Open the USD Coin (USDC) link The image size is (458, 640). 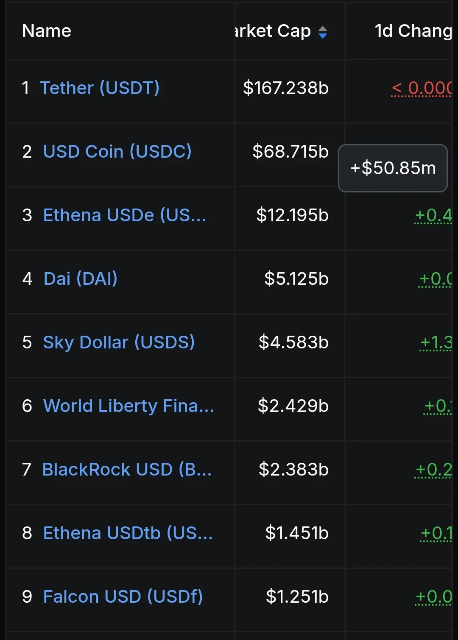(x=117, y=152)
